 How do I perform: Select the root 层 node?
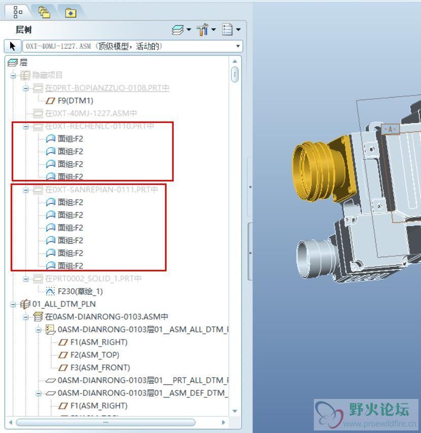[23, 63]
